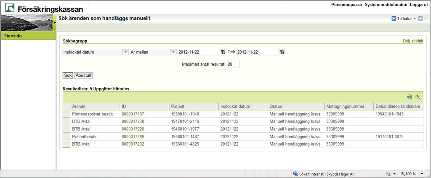Click the Tillbaka back arrow icon
The width and height of the screenshot is (431, 178).
[394, 18]
